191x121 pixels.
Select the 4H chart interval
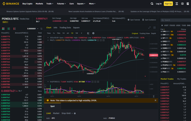(x=68, y=33)
